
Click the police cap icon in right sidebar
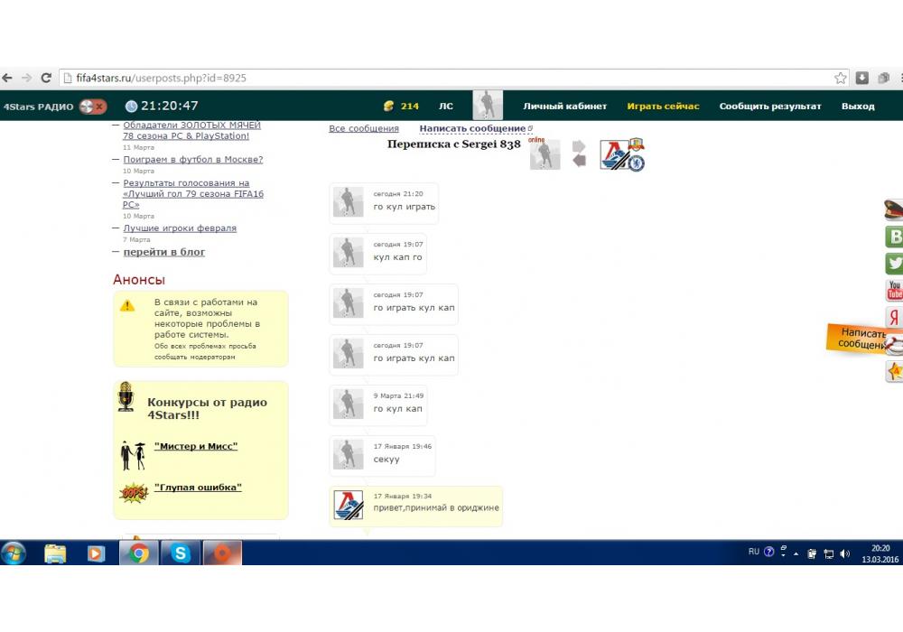(893, 209)
